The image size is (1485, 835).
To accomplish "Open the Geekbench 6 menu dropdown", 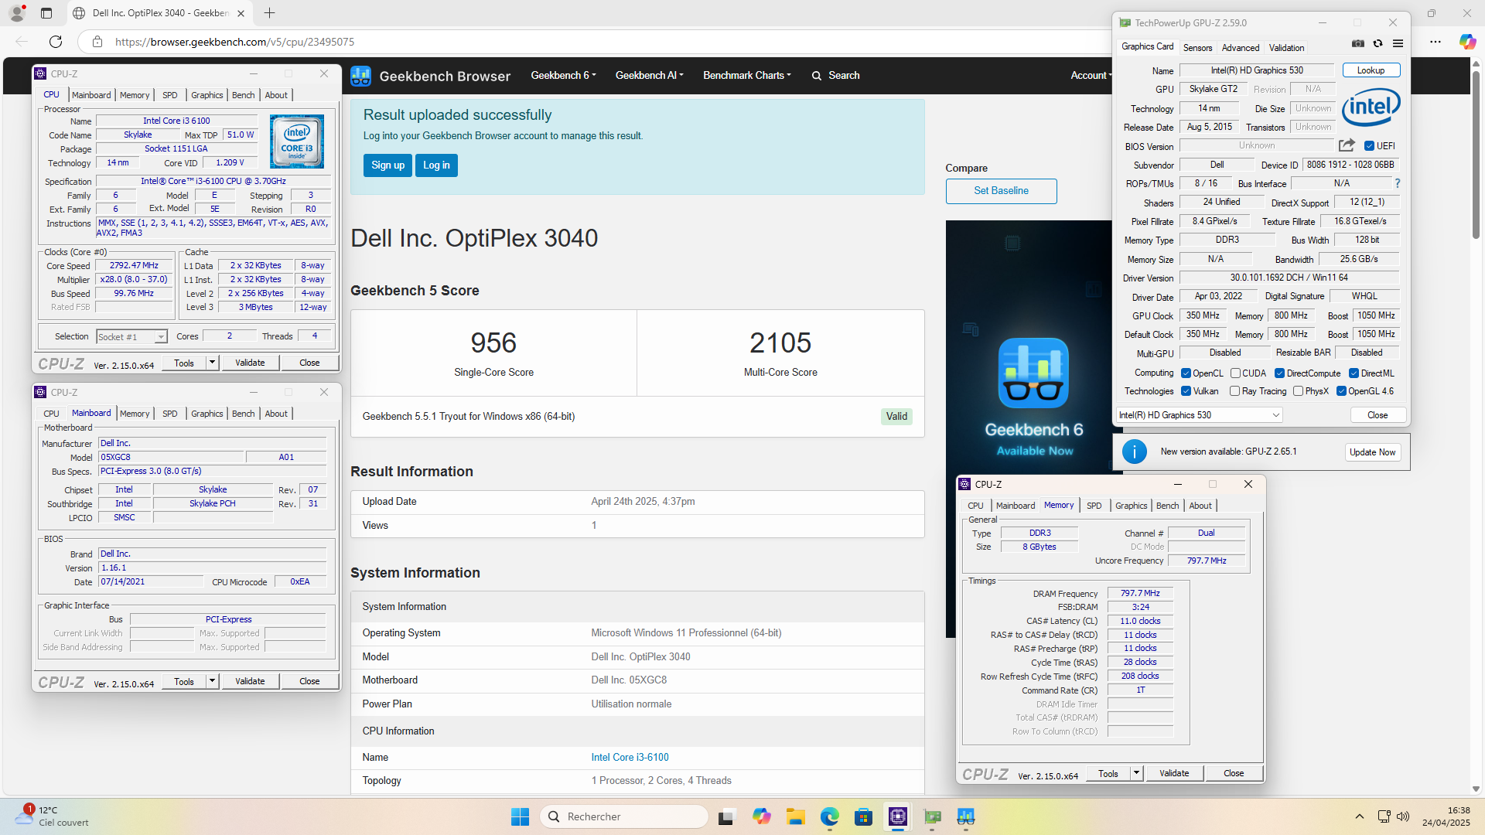I will pos(563,76).
